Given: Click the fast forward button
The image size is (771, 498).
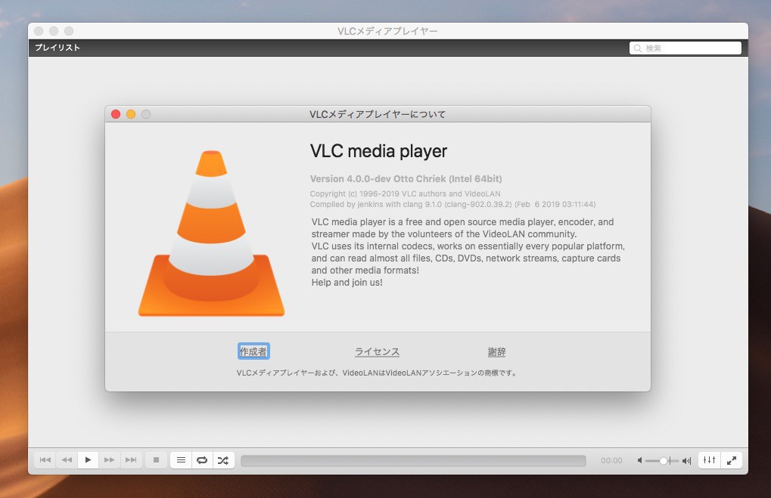Looking at the screenshot, I should point(109,460).
